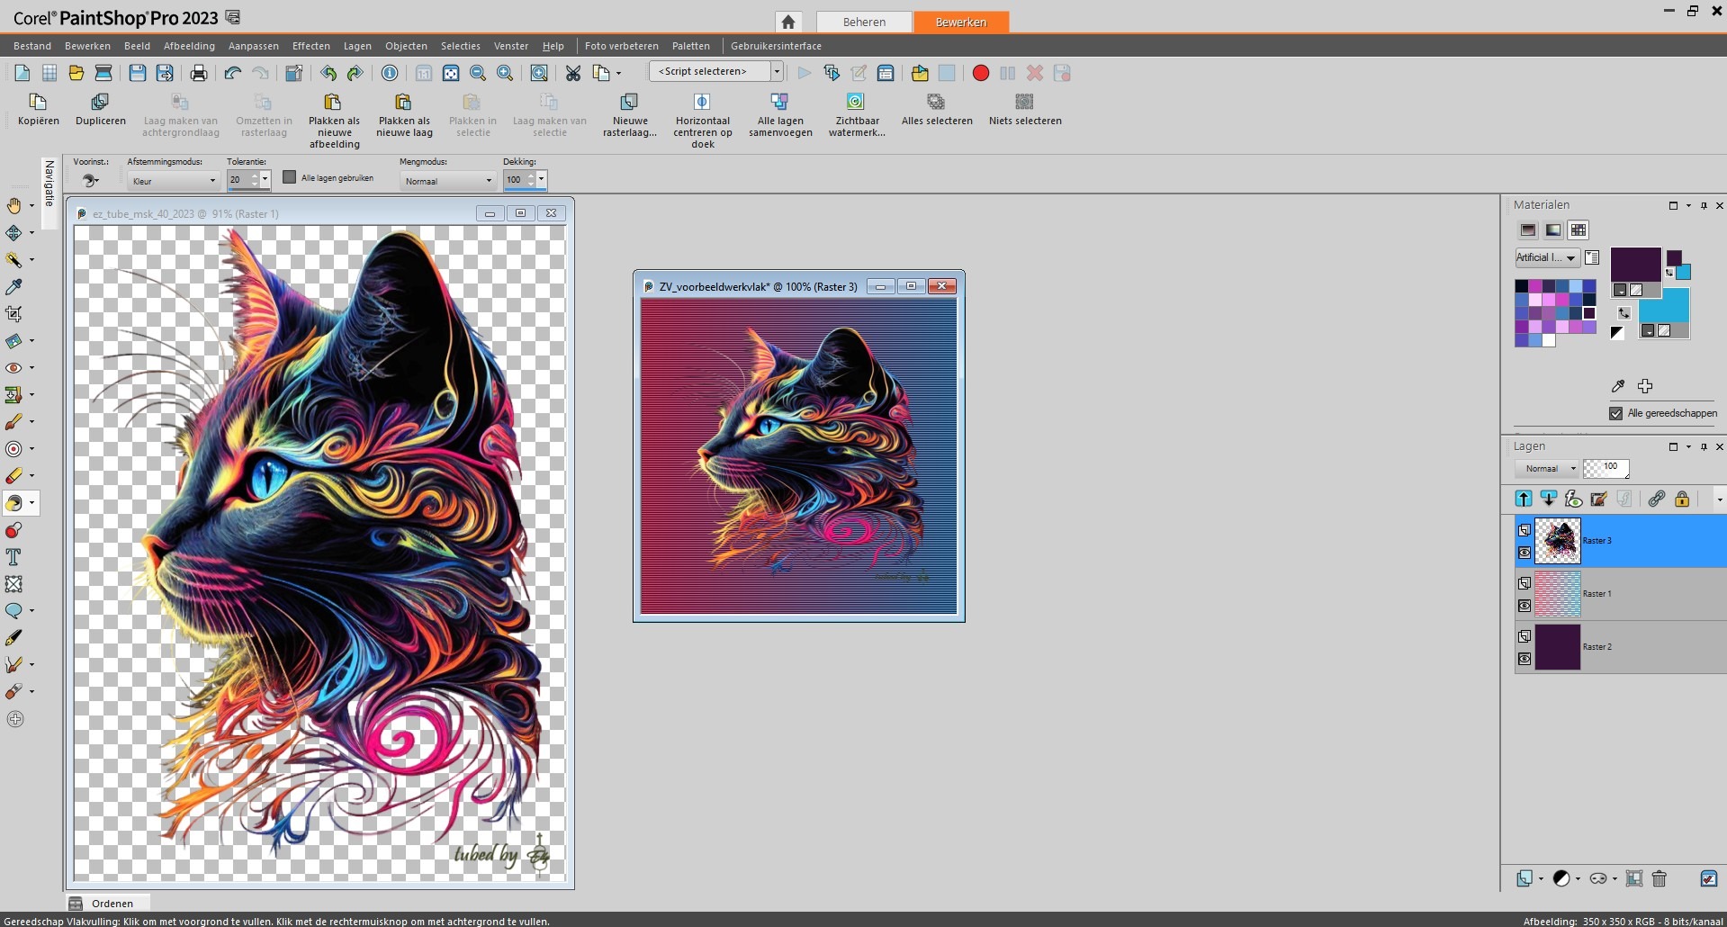Screen dimensions: 1727x927
Task: Click the Image information icon
Action: (390, 73)
